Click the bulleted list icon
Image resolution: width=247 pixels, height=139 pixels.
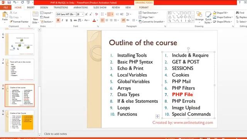(x=102, y=14)
